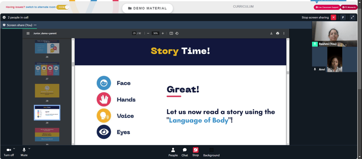362x159 pixels.
Task: Open the People panel
Action: (173, 152)
